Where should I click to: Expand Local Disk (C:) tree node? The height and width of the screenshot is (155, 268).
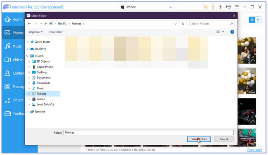29,105
